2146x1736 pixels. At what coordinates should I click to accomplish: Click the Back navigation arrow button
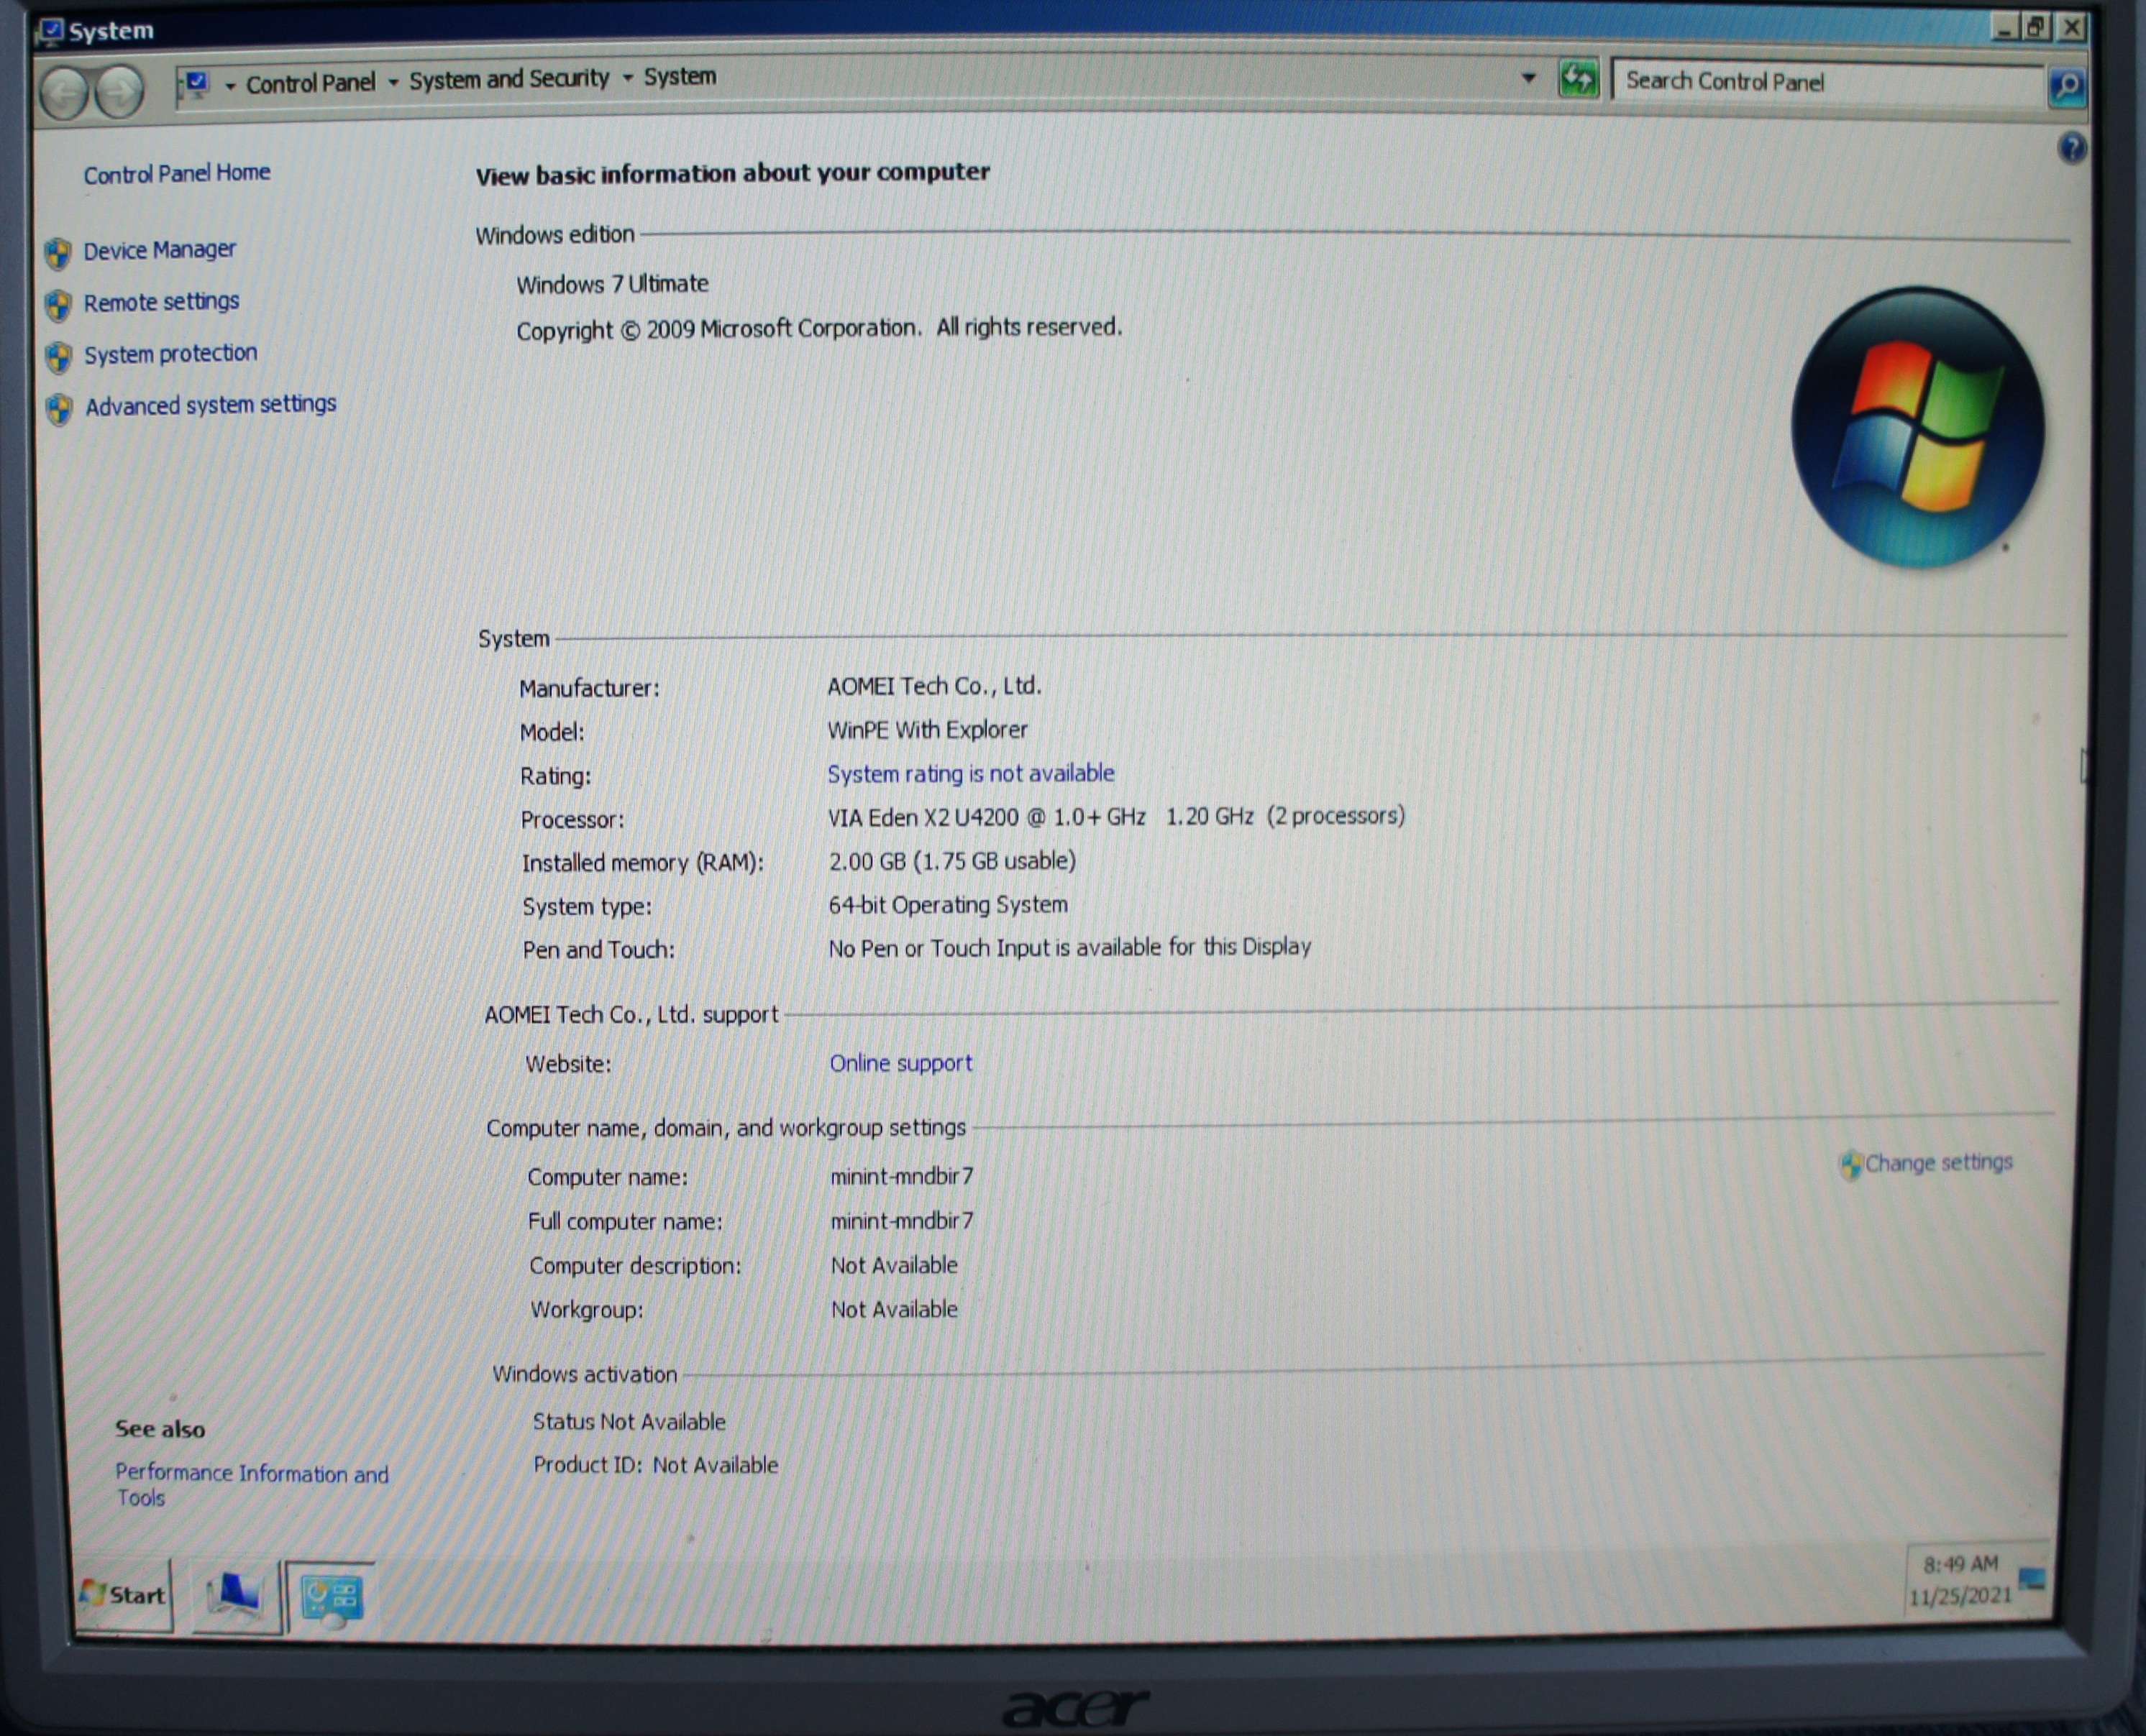click(63, 94)
